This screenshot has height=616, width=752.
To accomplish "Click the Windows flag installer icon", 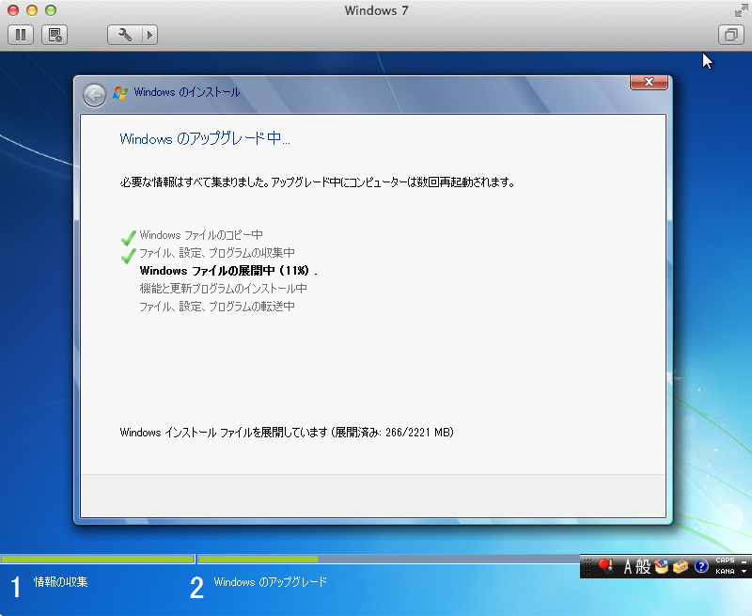I will tap(120, 92).
